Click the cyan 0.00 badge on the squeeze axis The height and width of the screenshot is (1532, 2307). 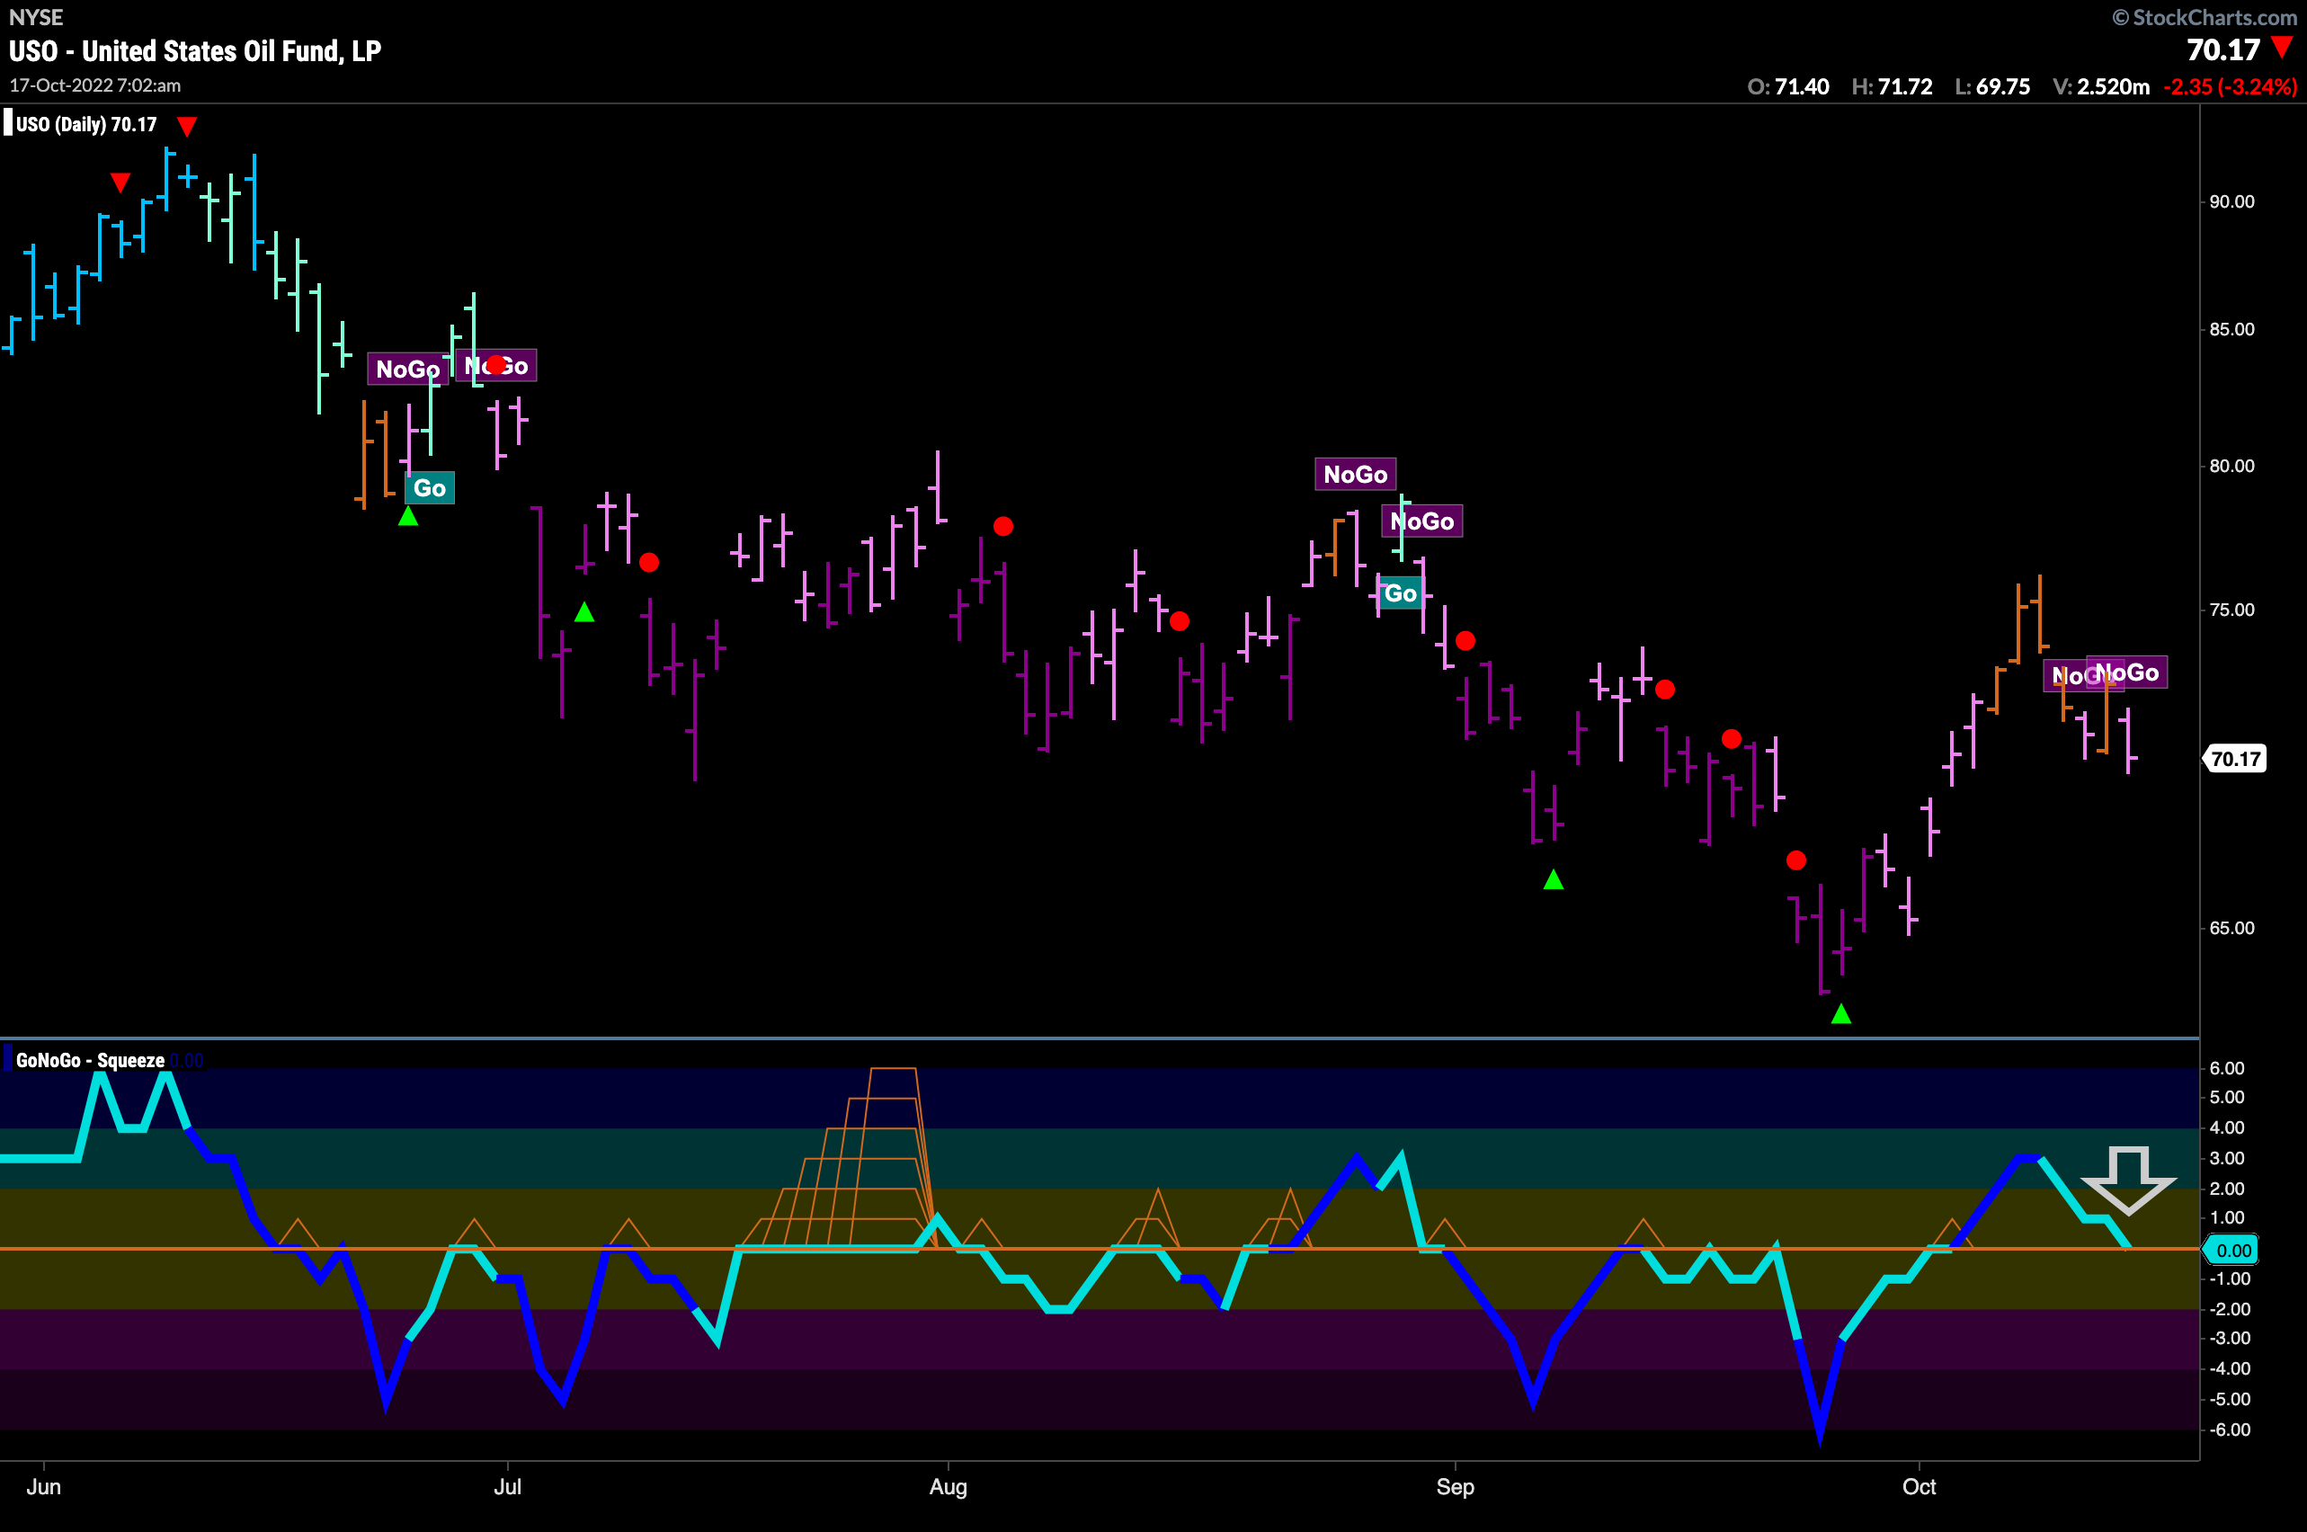[x=2231, y=1250]
